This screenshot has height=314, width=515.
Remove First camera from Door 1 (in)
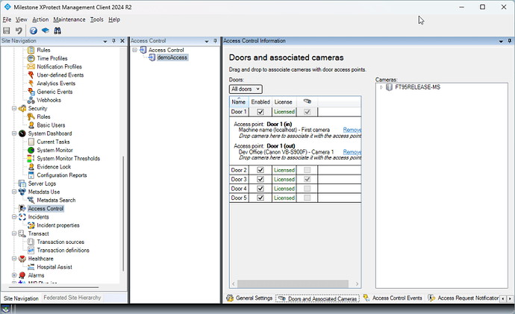point(352,130)
